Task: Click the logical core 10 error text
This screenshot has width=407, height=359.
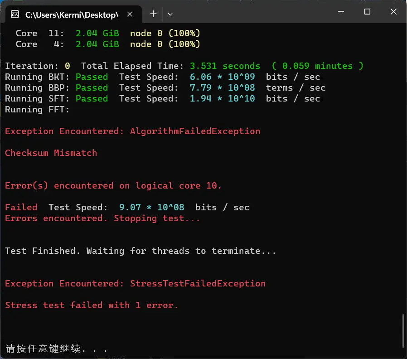Action: coord(113,185)
